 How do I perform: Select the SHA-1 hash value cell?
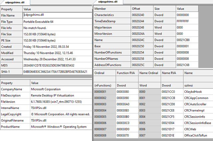point(57,71)
